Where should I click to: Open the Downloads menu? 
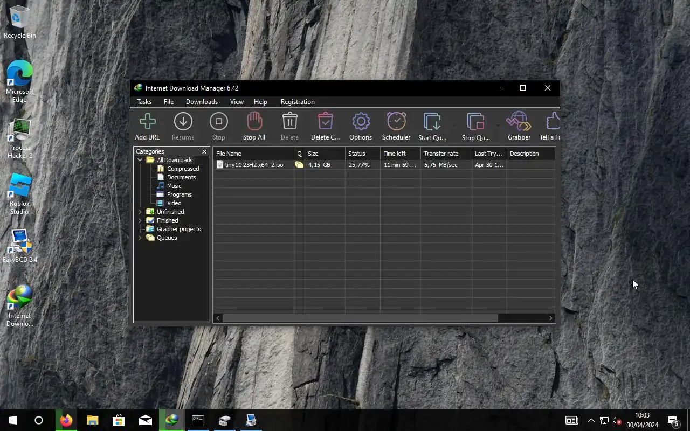(202, 102)
